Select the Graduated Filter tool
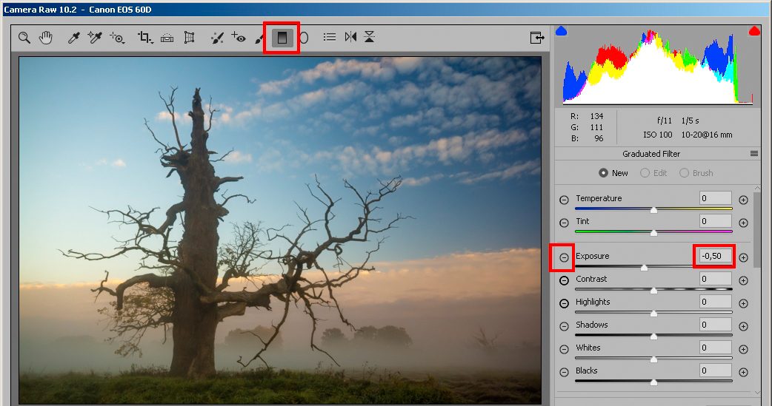The width and height of the screenshot is (772, 406). pos(282,38)
